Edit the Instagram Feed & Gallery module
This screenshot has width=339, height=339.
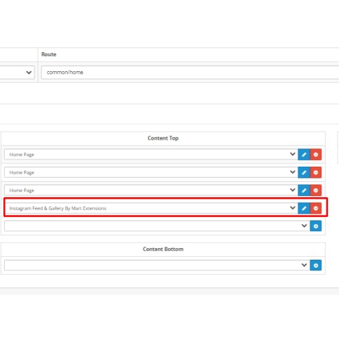pyautogui.click(x=304, y=208)
